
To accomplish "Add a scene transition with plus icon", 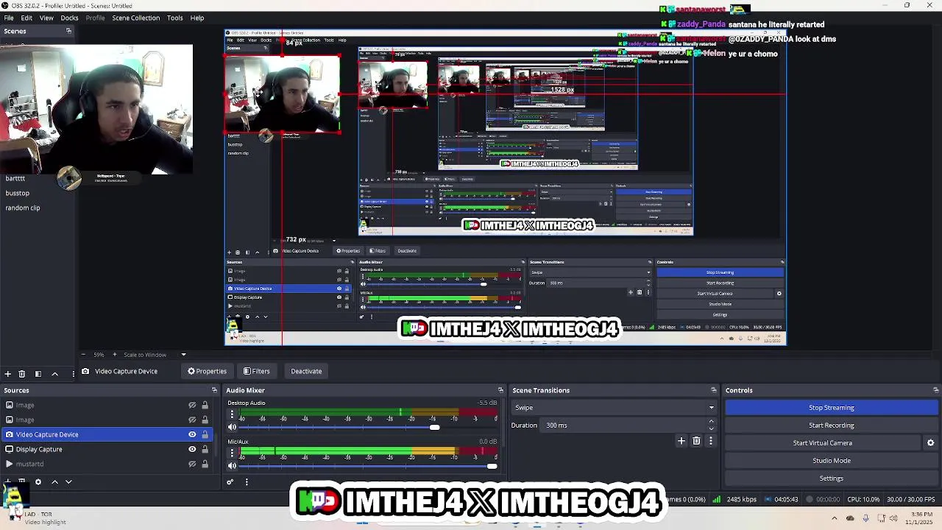I will pyautogui.click(x=681, y=441).
